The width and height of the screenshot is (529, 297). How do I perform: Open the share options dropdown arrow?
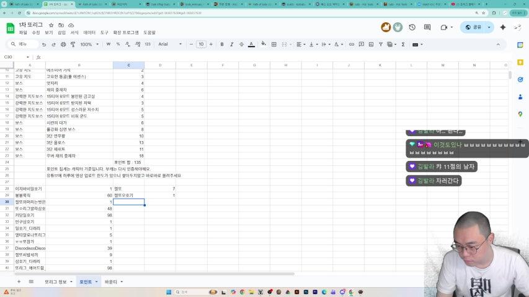click(489, 27)
